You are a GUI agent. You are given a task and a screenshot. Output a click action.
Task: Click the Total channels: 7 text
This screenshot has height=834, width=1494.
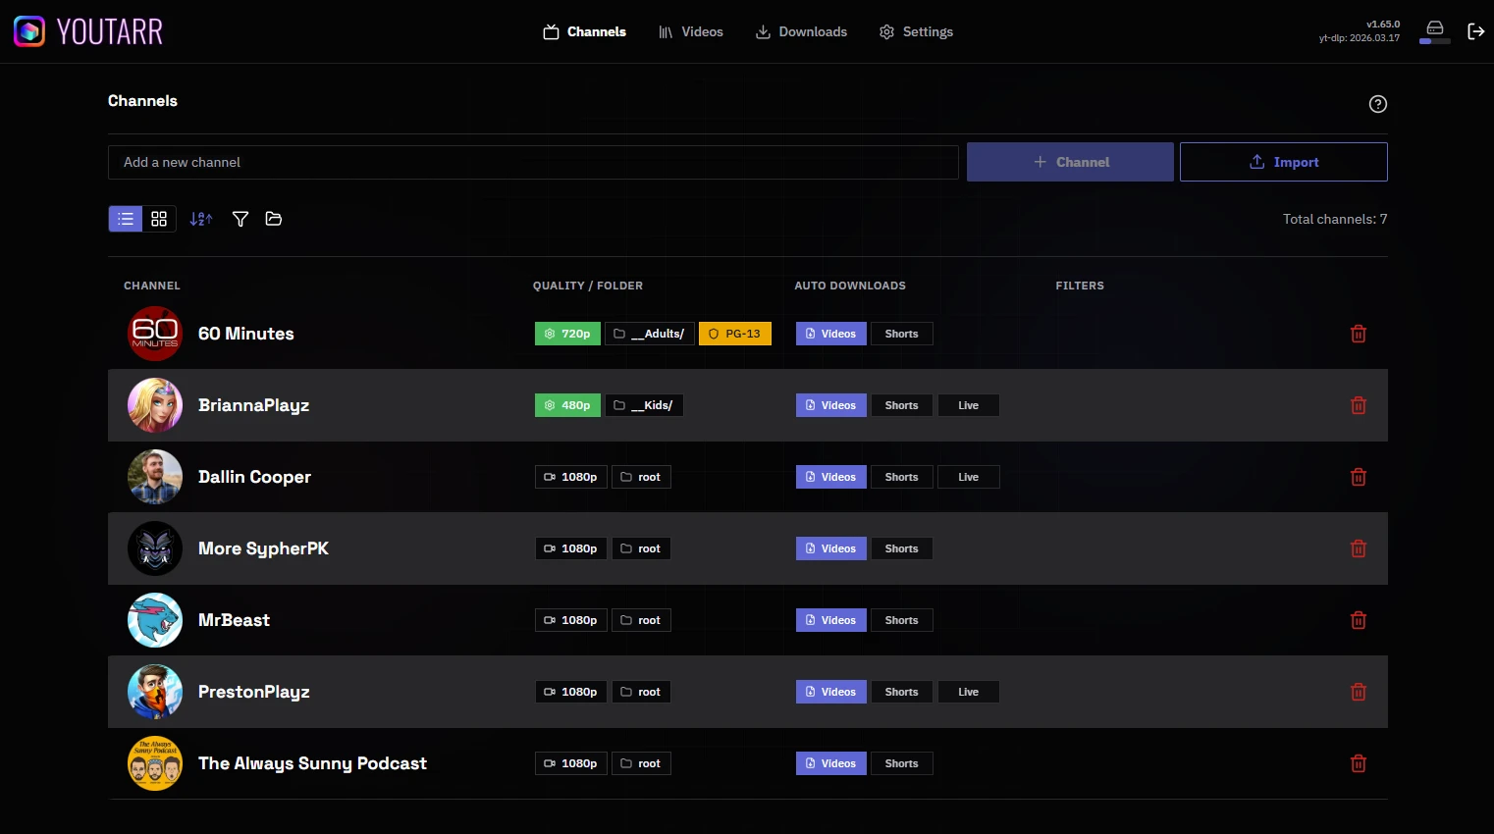[1335, 219]
